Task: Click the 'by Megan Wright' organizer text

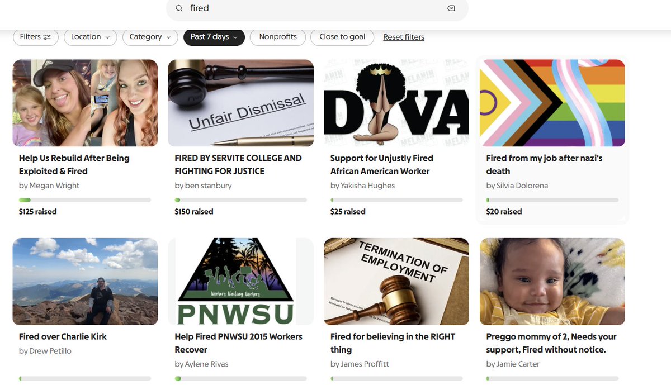Action: pos(49,186)
